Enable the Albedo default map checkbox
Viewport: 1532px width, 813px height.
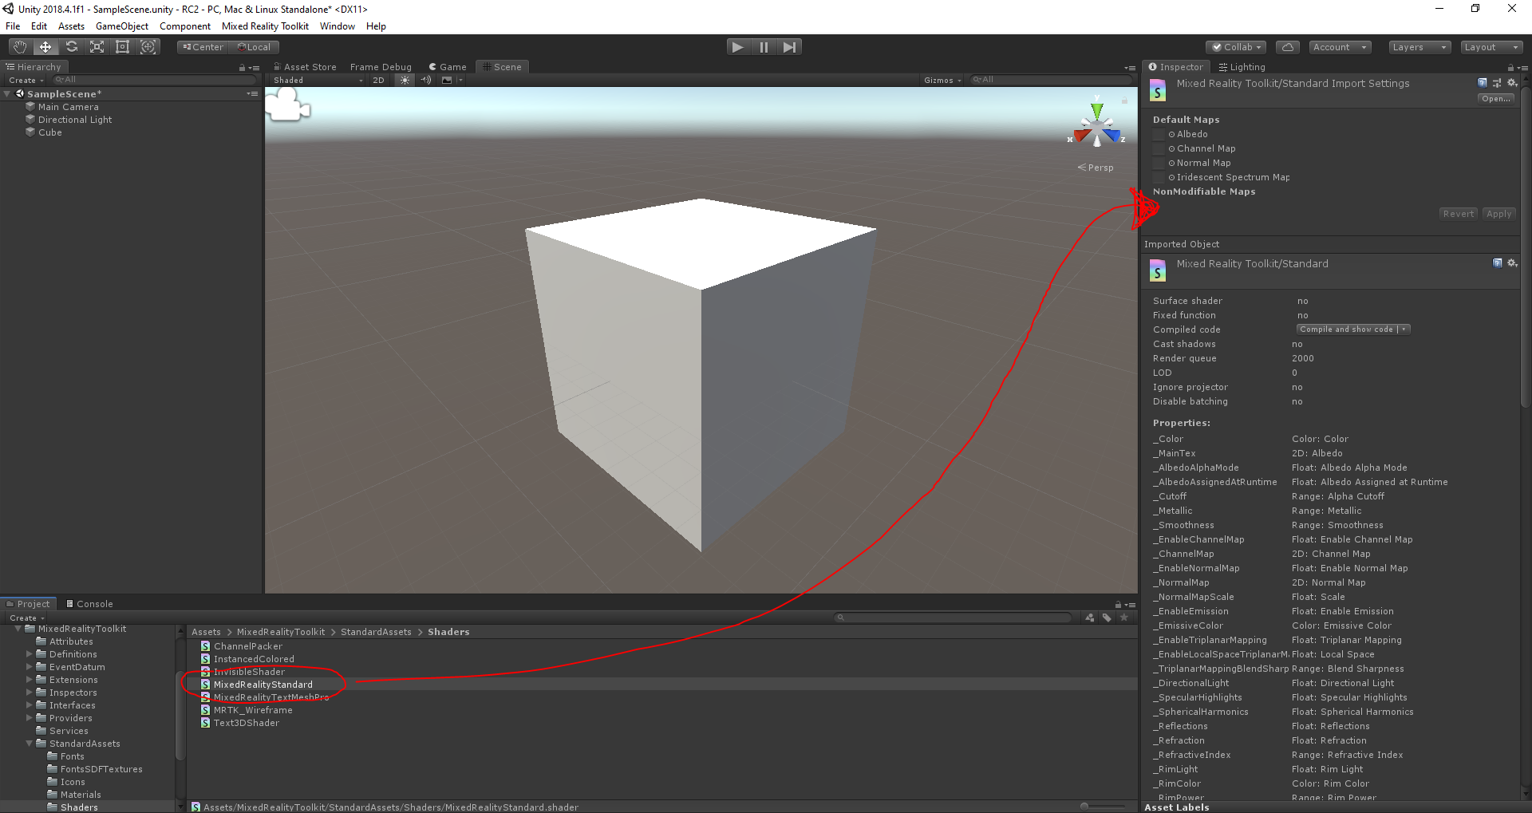pyautogui.click(x=1158, y=134)
